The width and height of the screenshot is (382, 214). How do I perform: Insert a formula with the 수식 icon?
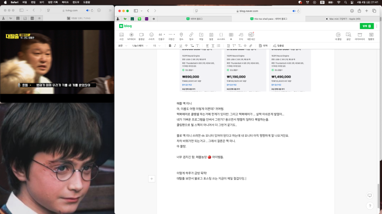[241, 36]
